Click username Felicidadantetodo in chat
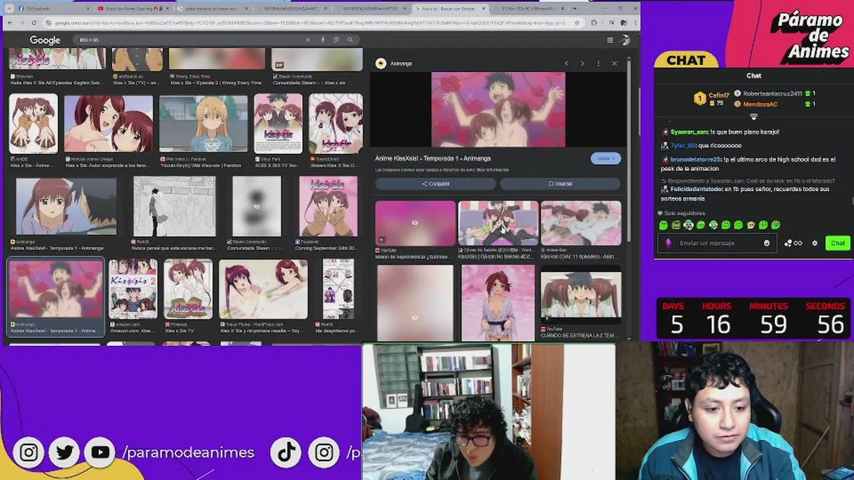The width and height of the screenshot is (854, 480). (697, 189)
